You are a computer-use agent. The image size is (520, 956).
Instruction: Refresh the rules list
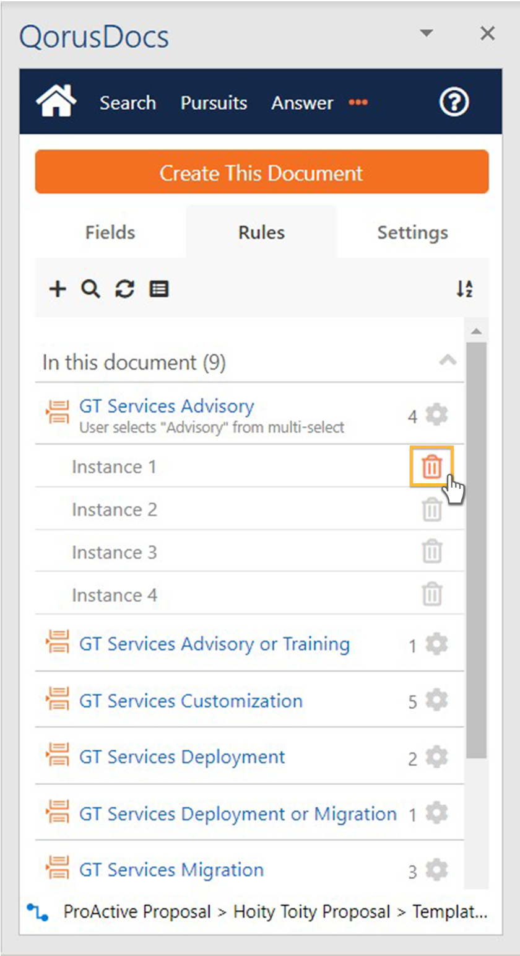125,289
